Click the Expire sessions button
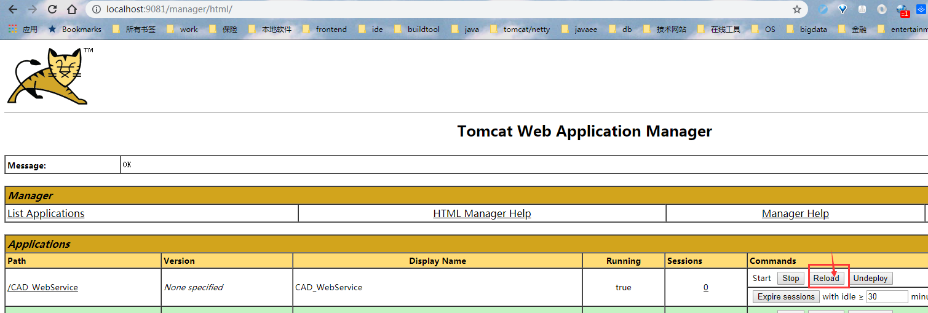 786,297
